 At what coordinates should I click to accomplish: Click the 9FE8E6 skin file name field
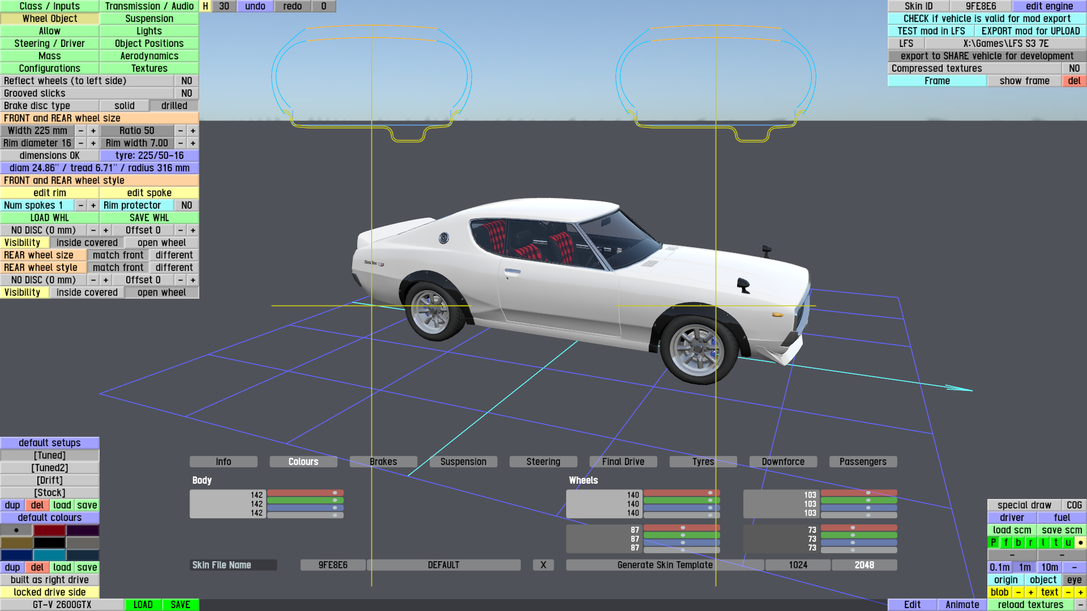tap(333, 565)
